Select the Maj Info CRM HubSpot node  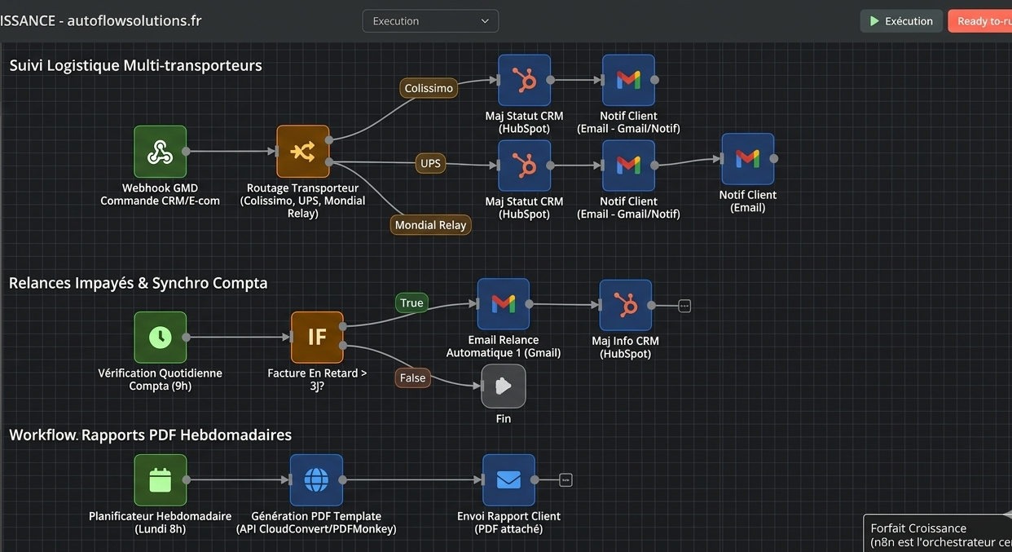tap(626, 305)
